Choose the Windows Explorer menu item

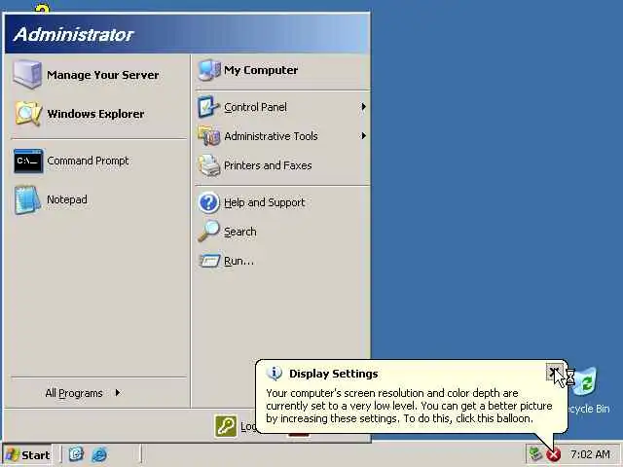99,114
